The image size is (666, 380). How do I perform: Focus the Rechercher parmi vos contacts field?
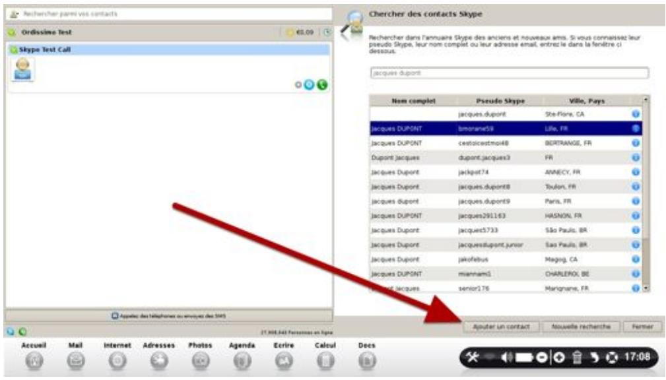click(x=168, y=14)
